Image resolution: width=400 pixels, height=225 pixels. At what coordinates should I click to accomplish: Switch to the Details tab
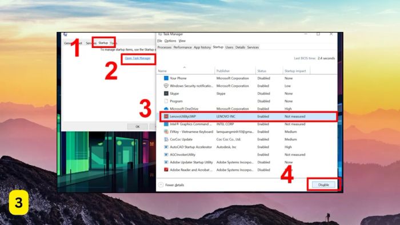click(240, 47)
